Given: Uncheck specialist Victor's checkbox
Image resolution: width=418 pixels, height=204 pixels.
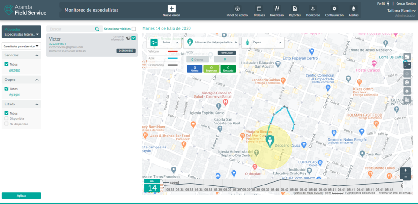Looking at the screenshot, I should 134,38.
